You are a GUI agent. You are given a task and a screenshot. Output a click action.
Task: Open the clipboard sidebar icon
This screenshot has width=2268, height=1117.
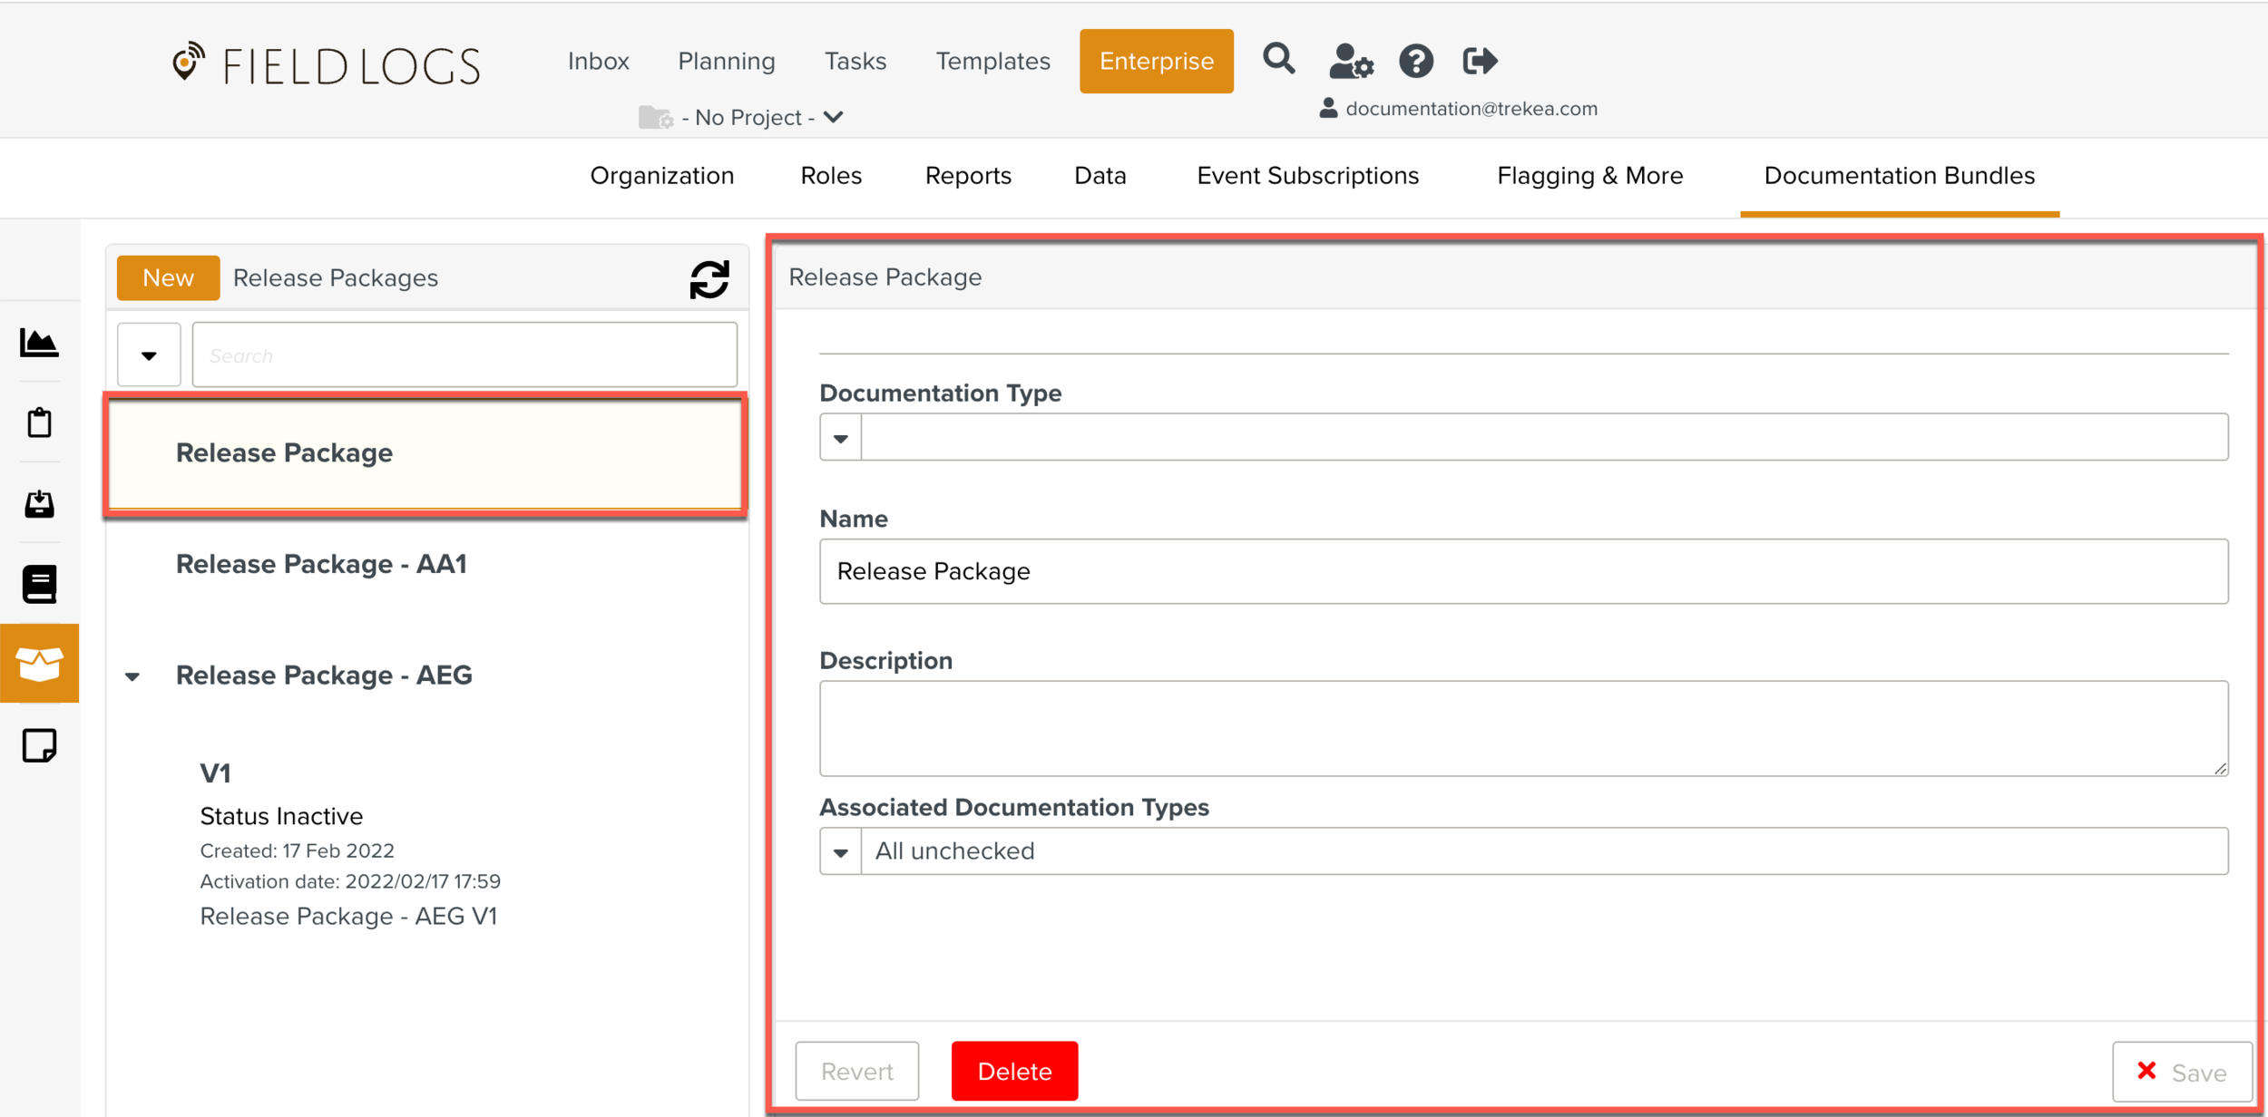(39, 423)
